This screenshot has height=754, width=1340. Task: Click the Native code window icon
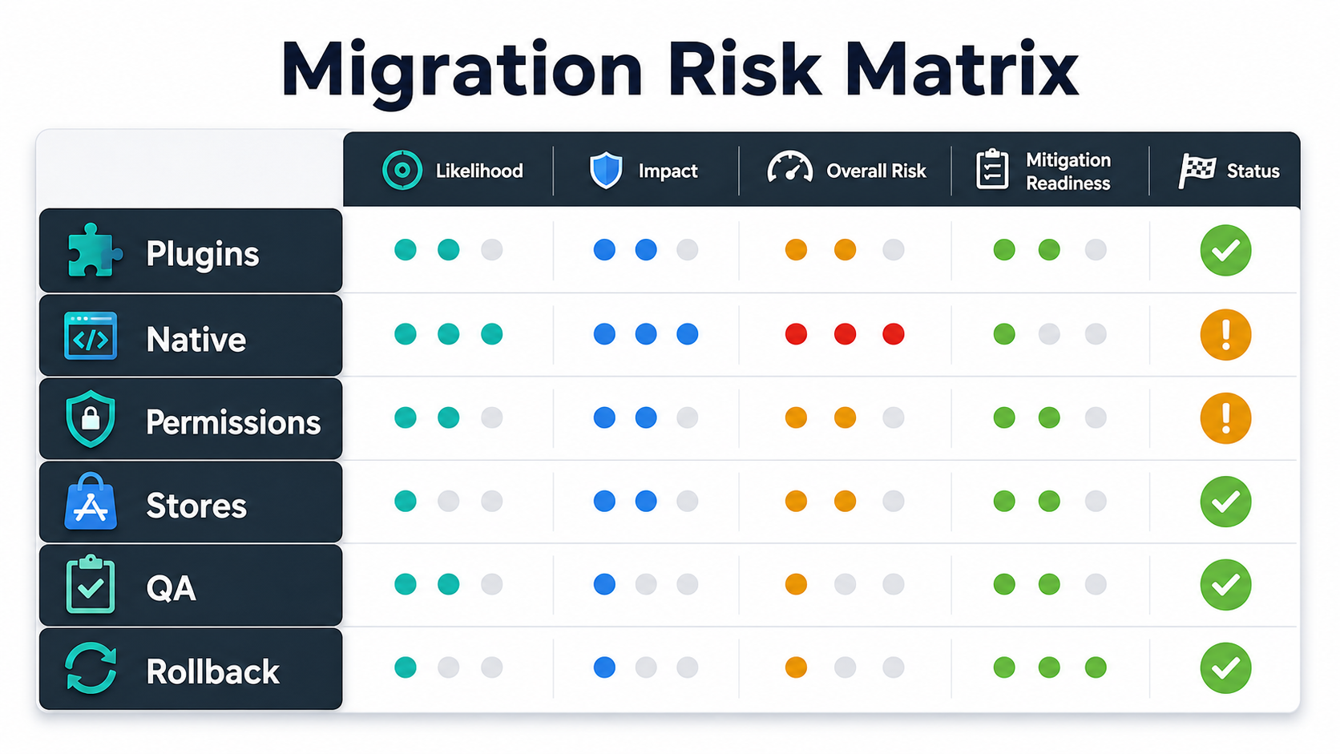91,336
